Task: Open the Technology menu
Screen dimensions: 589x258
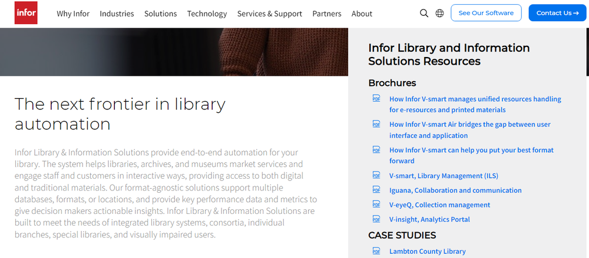Action: pyautogui.click(x=207, y=14)
